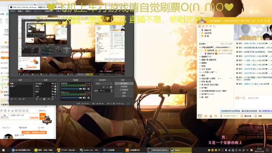Toggle lock of first source in OBS list
Viewport: 272px width, 153px height.
coord(55,84)
